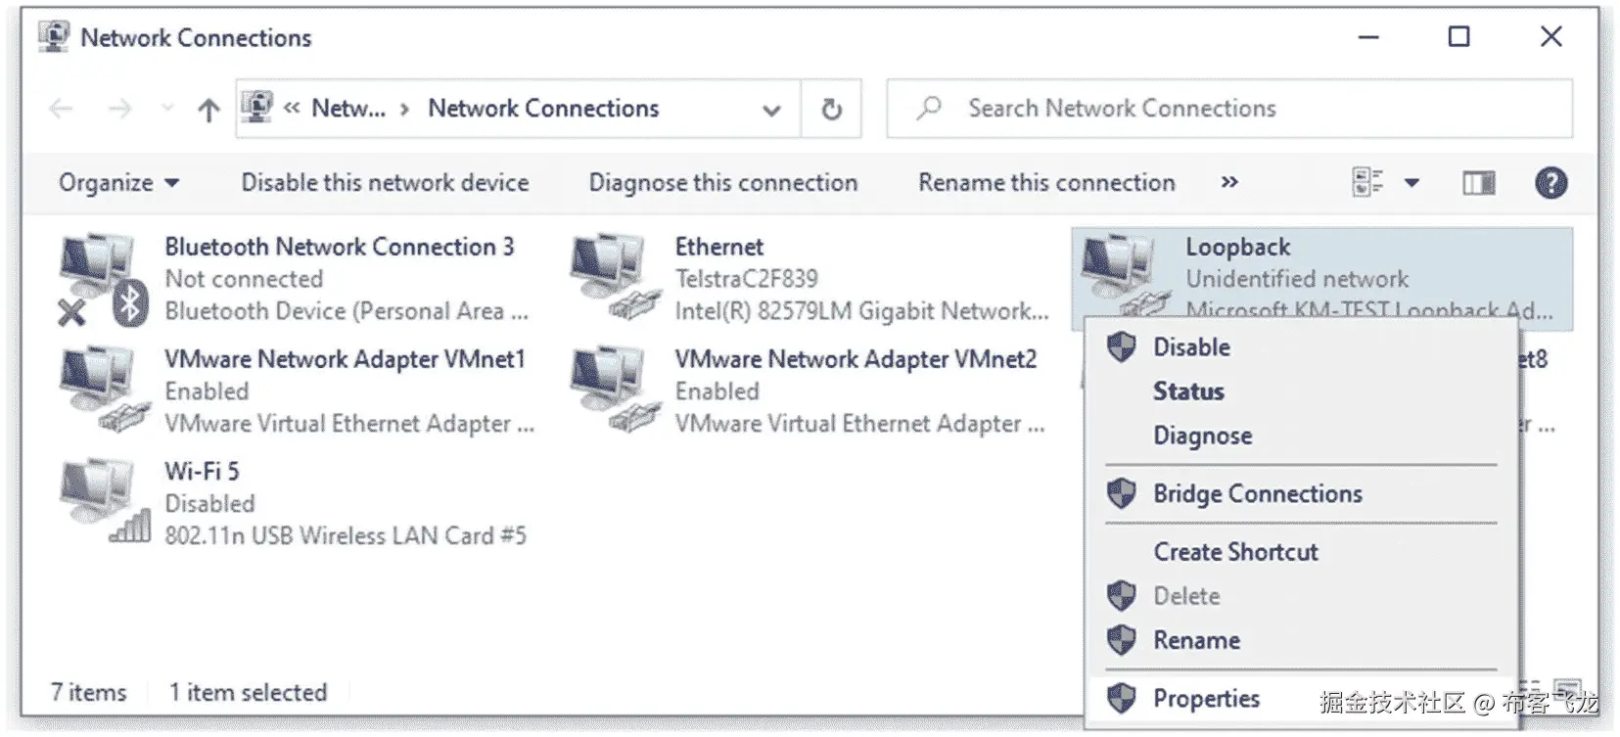Click Disable this network device button
The width and height of the screenshot is (1620, 737).
point(385,183)
